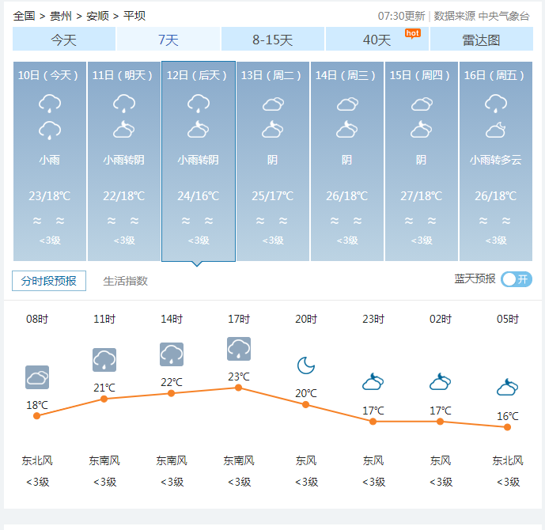Image resolution: width=545 pixels, height=530 pixels.
Task: Switch to the 今天 tab
Action: [64, 40]
